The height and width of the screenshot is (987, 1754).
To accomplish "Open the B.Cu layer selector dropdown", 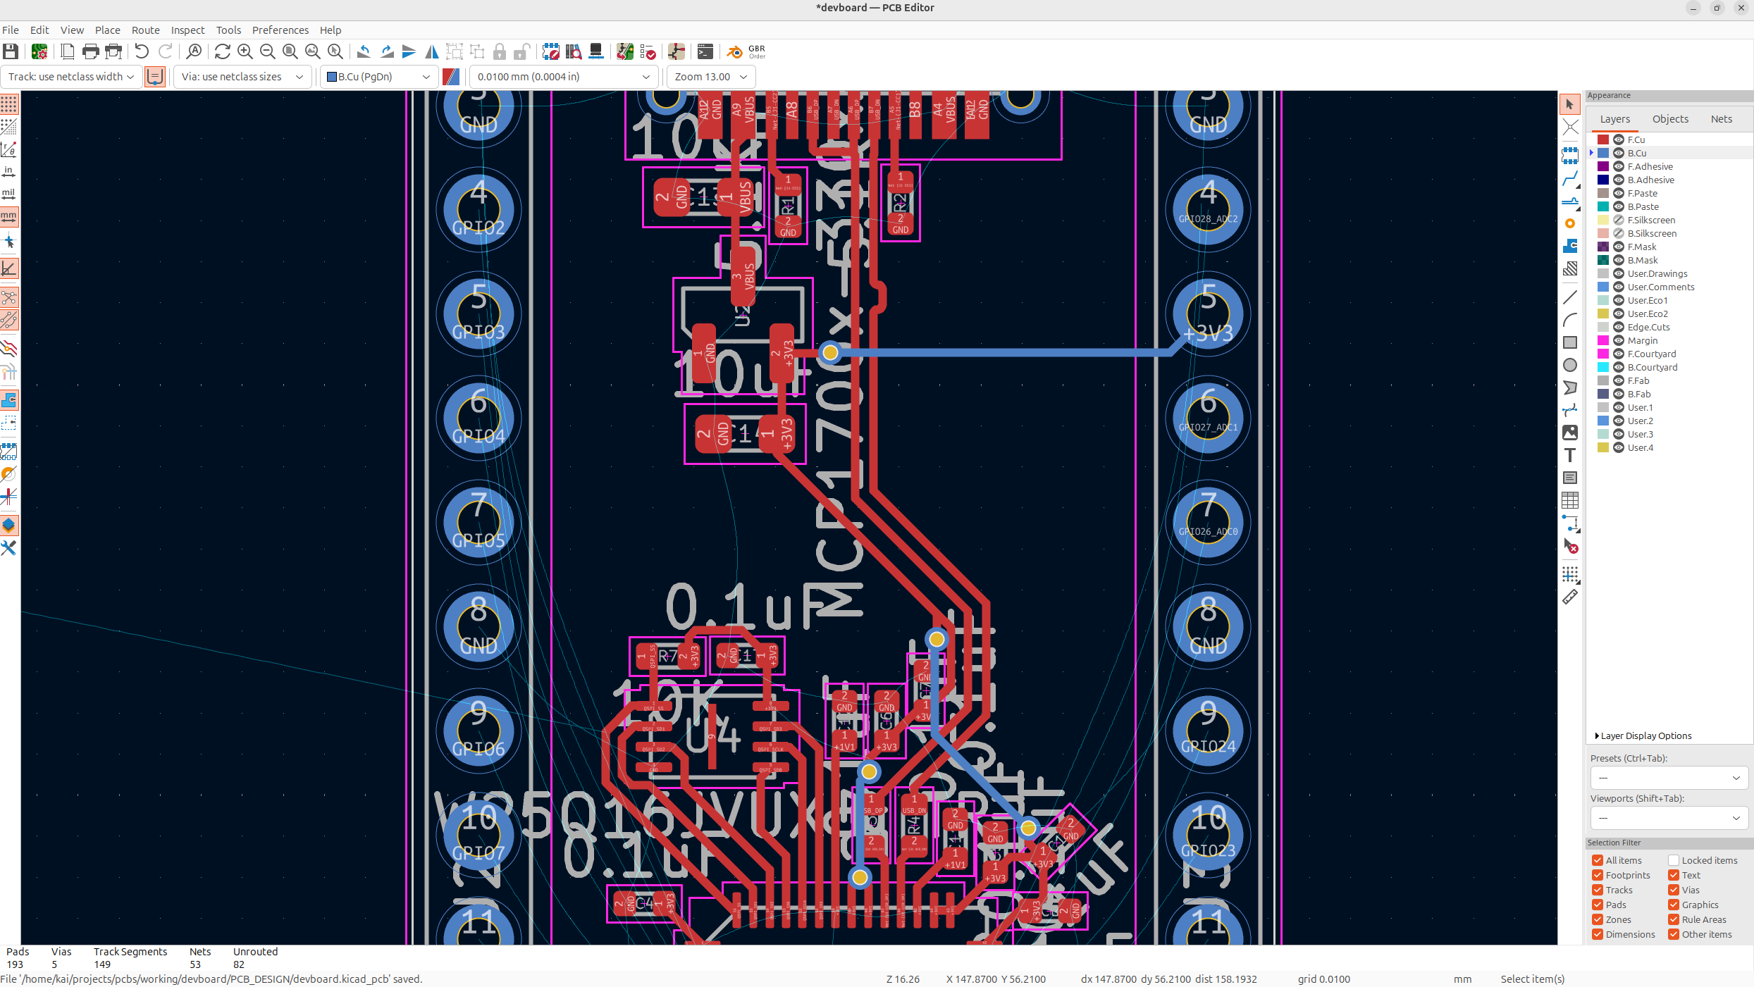I will pos(378,77).
